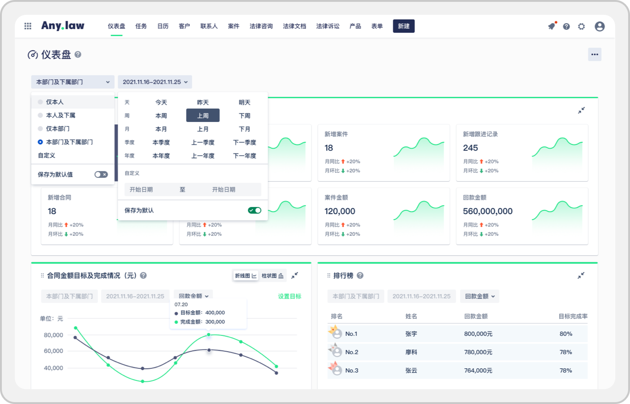630x404 pixels.
Task: Go to the 法律咨询 menu tab
Action: [x=261, y=26]
